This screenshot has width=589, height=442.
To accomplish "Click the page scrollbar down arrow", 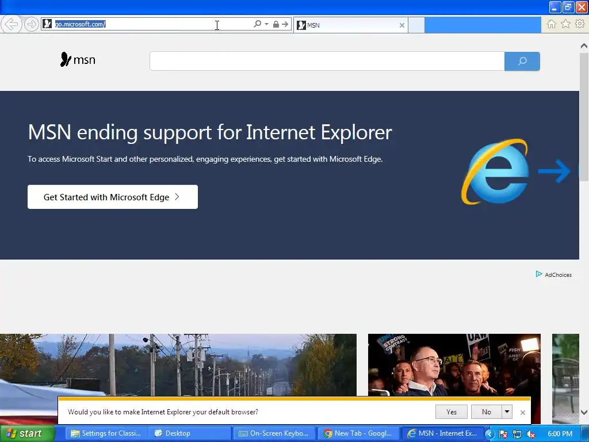I will (584, 412).
